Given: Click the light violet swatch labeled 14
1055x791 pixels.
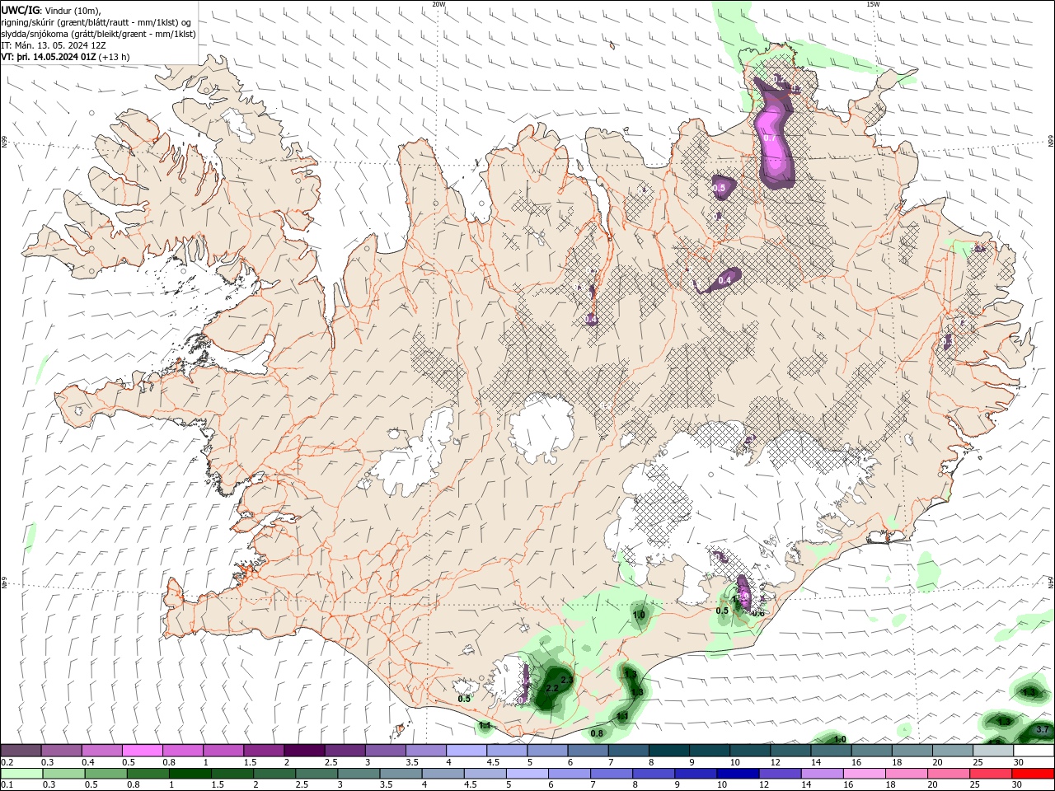Looking at the screenshot, I should click(823, 774).
